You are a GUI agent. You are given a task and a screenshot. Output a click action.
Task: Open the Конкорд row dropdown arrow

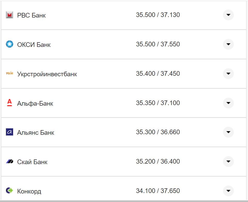[228, 191]
